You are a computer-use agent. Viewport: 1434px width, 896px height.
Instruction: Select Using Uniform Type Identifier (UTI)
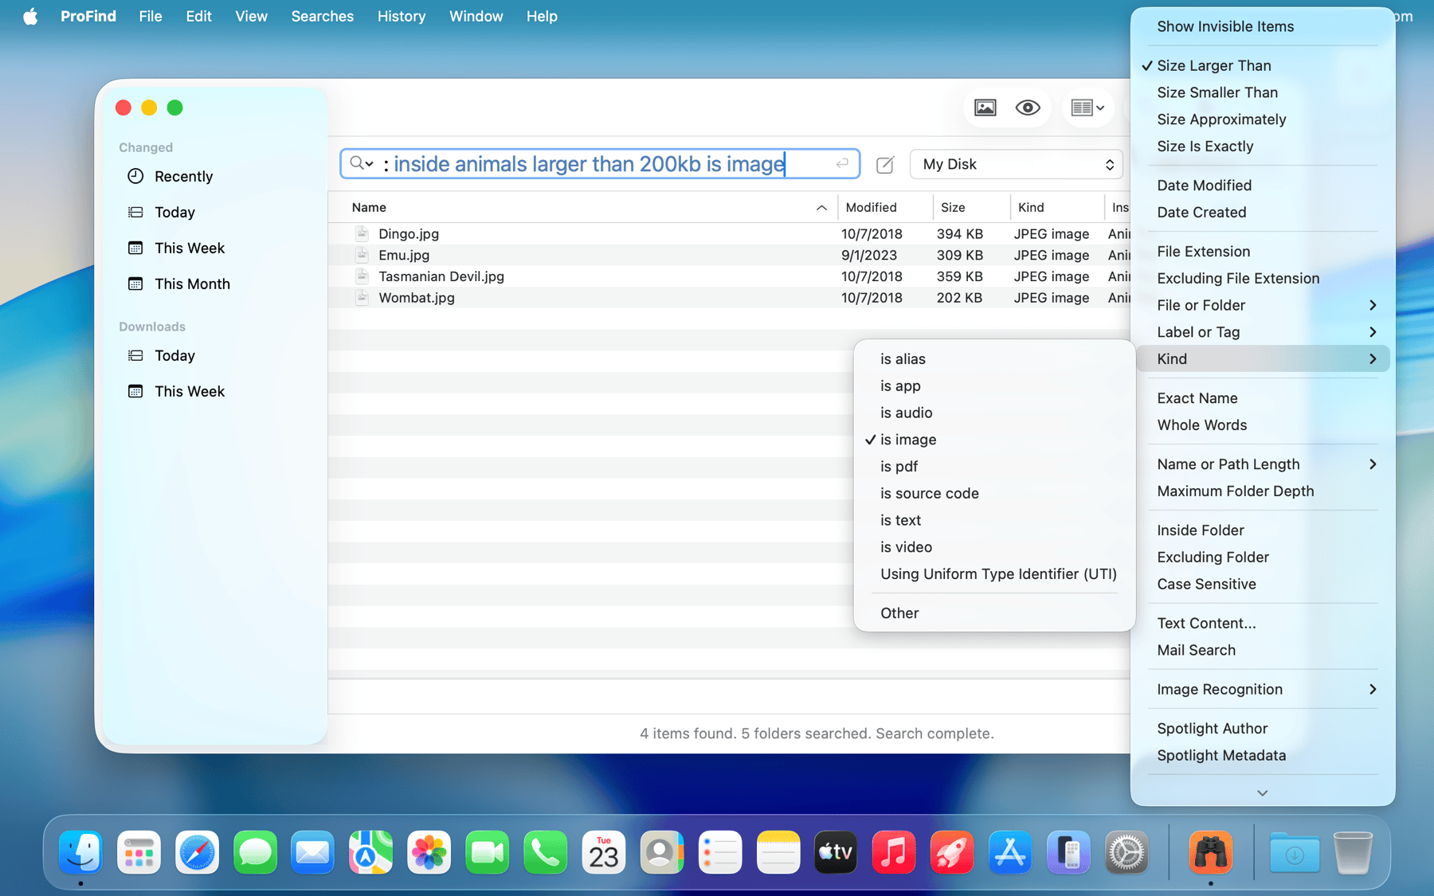coord(994,573)
